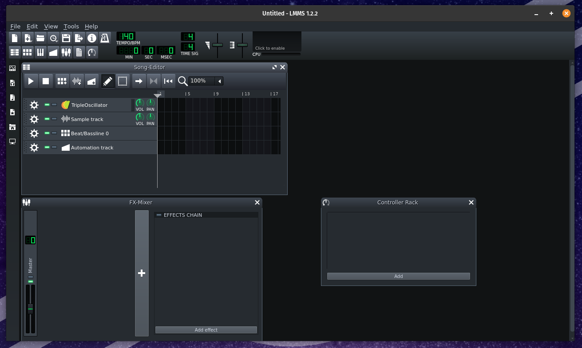Toggle the FX Mixer window from the toolbar

pyautogui.click(x=66, y=52)
